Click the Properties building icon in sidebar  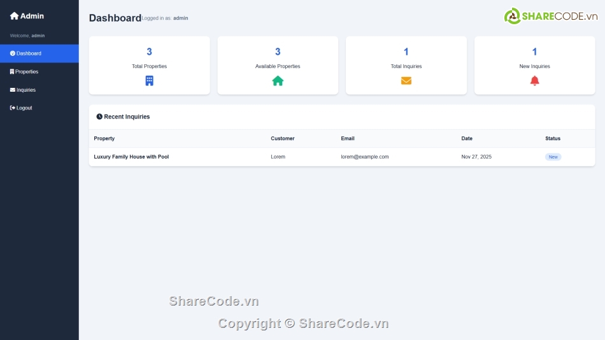click(x=12, y=71)
